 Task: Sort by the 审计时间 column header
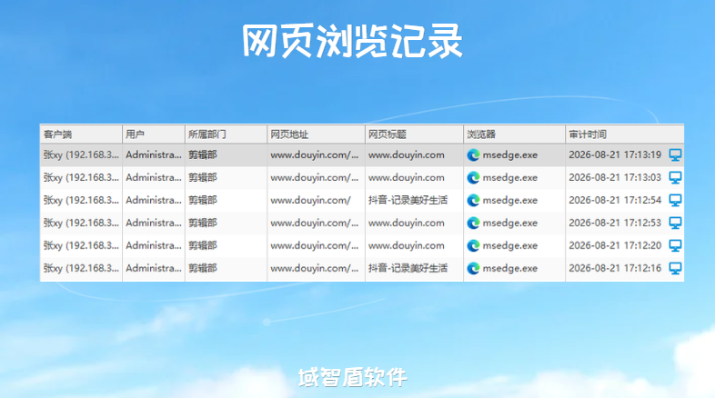pos(625,134)
